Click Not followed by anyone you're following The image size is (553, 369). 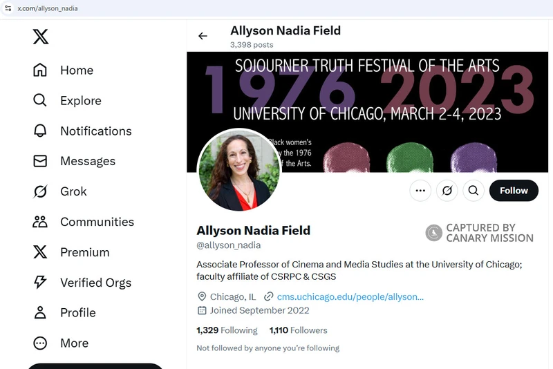(x=268, y=348)
